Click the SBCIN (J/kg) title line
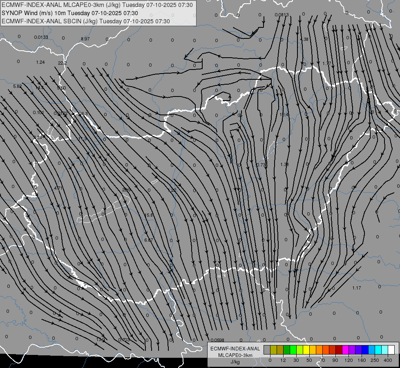The width and height of the screenshot is (400, 368). coord(86,21)
